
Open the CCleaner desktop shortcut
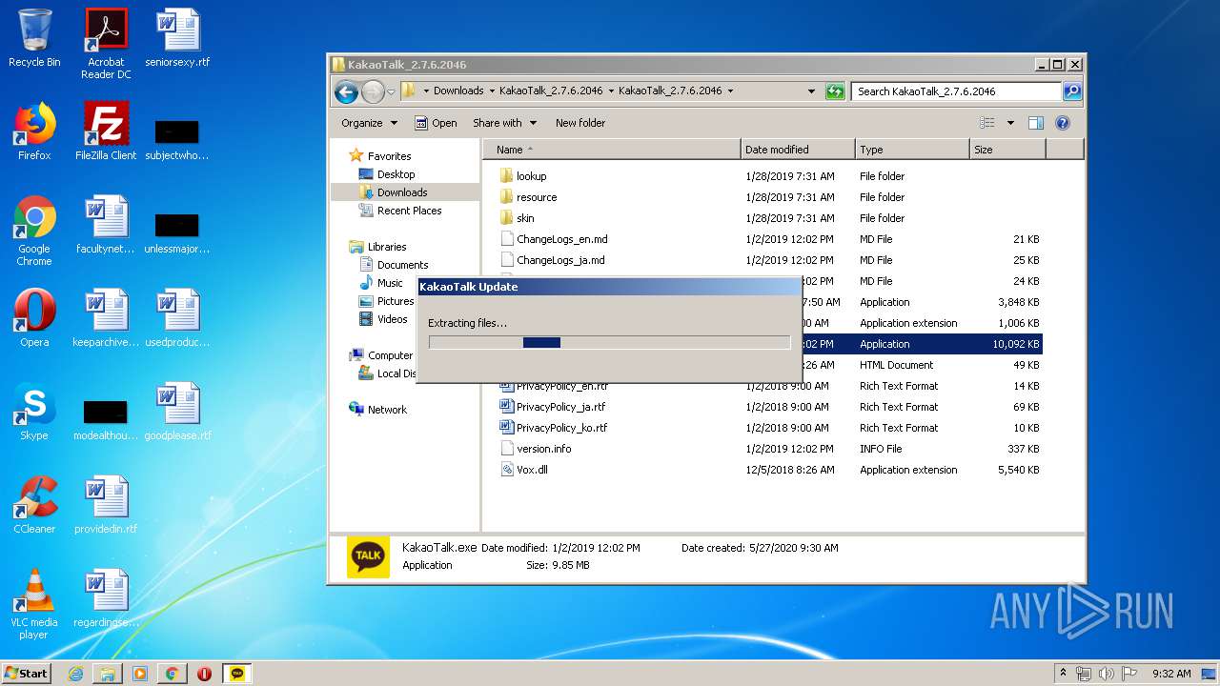tap(34, 505)
